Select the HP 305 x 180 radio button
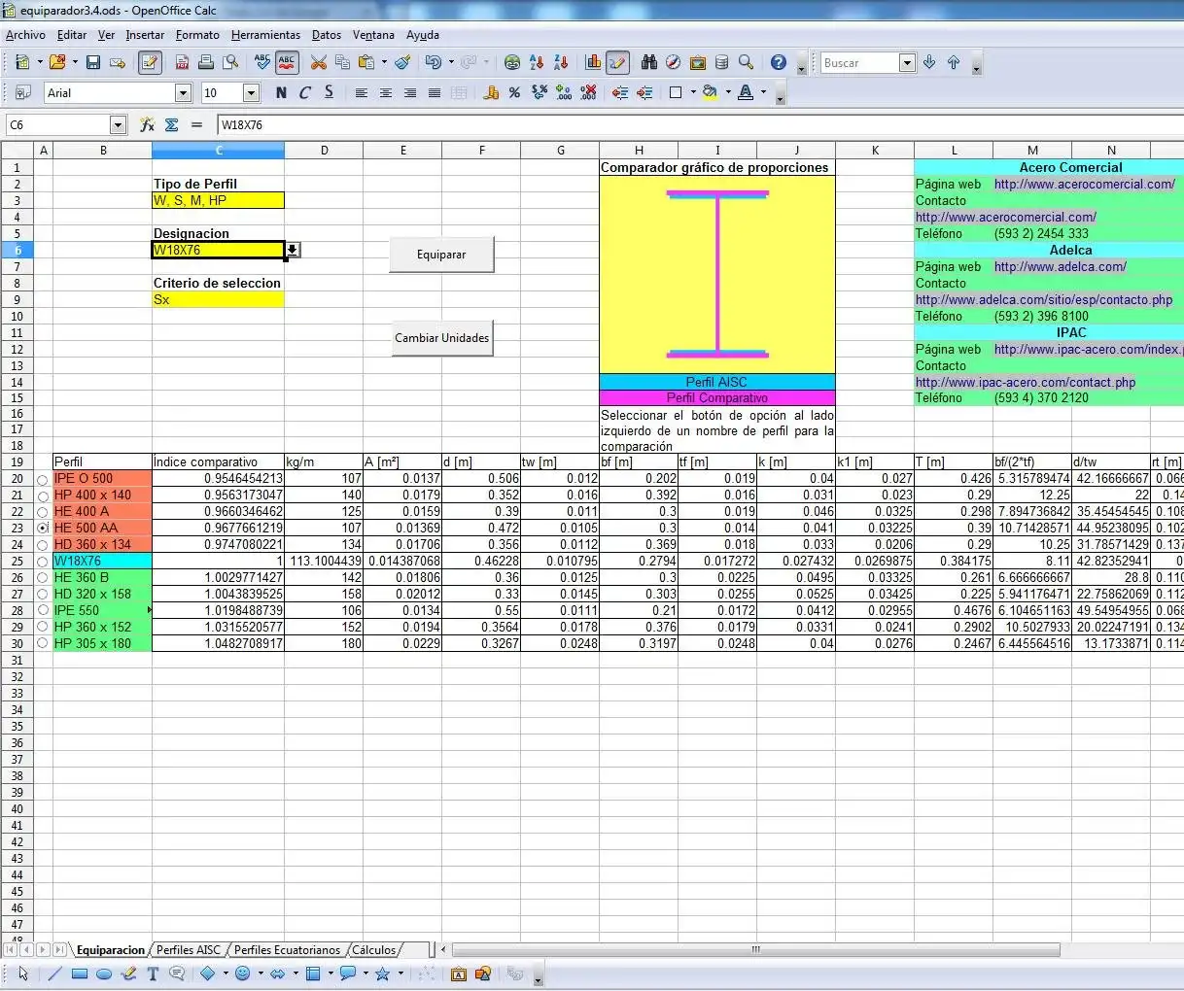 pos(43,643)
